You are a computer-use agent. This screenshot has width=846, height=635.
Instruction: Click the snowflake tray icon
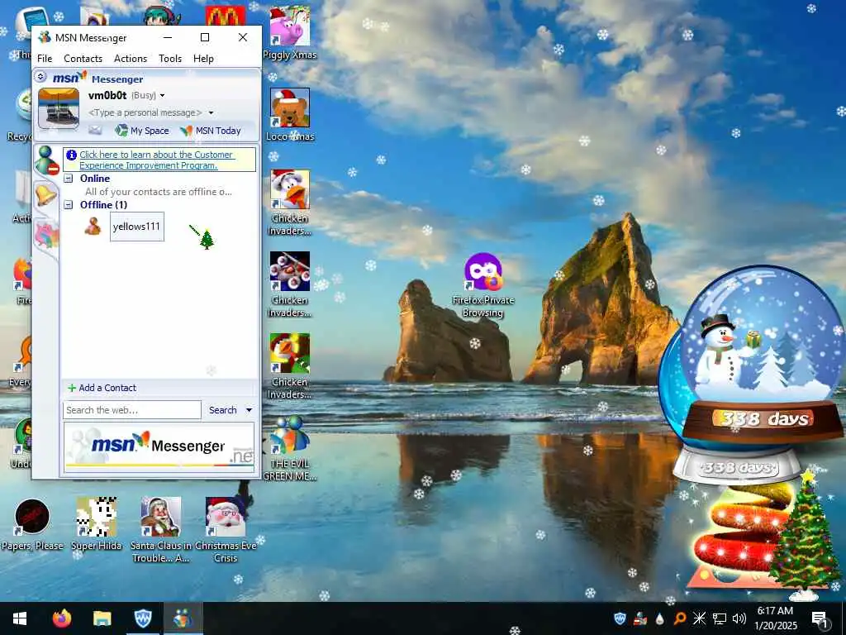699,618
